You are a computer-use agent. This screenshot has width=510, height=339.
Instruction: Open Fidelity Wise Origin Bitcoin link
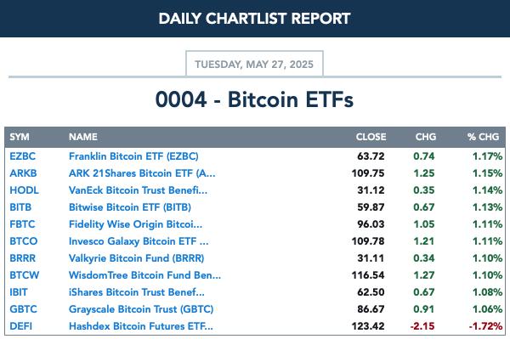click(x=135, y=224)
